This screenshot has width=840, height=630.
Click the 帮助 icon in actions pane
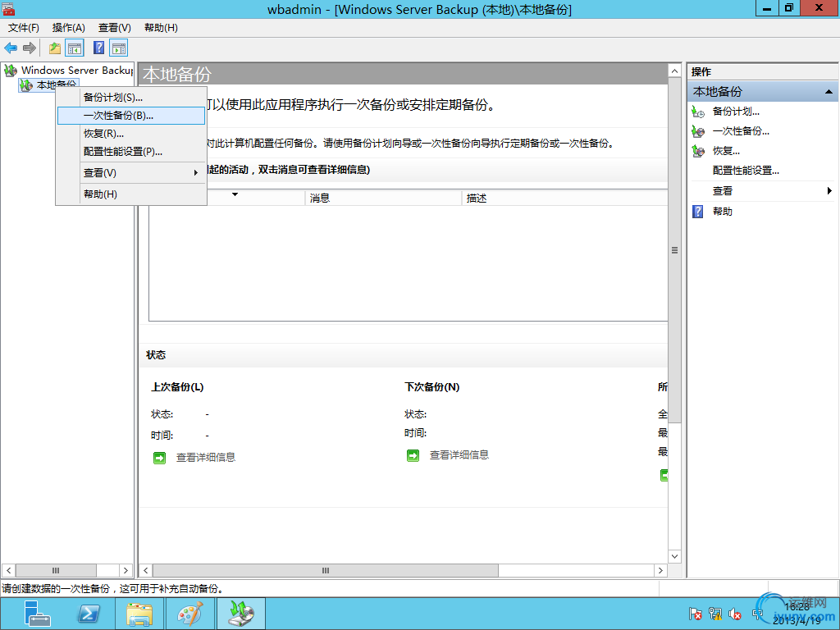point(697,212)
